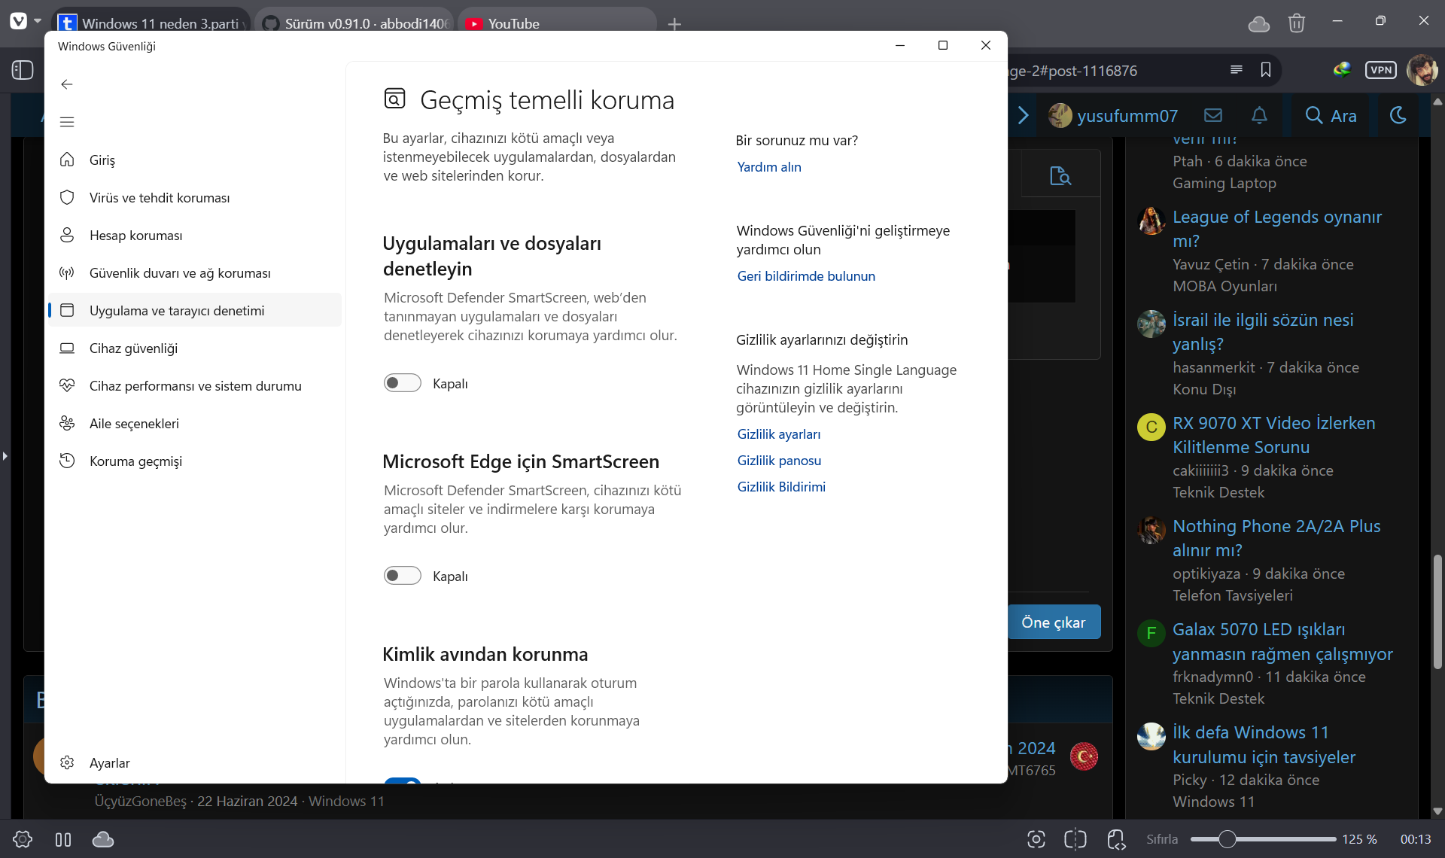Capture page screenshot camera icon

1036,839
